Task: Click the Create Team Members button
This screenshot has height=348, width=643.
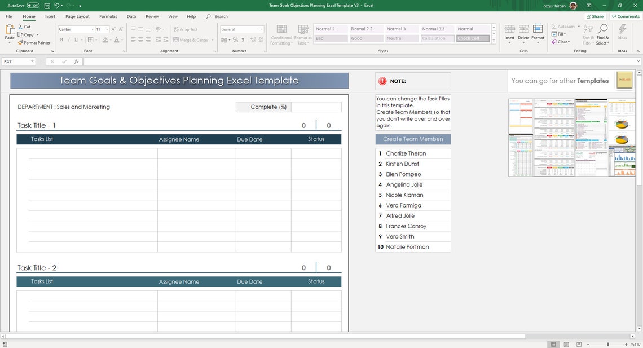Action: tap(413, 139)
